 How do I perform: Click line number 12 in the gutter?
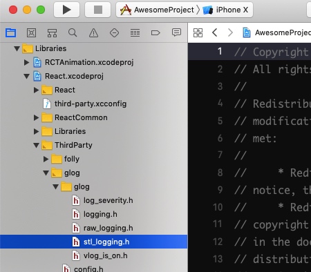click(x=218, y=242)
